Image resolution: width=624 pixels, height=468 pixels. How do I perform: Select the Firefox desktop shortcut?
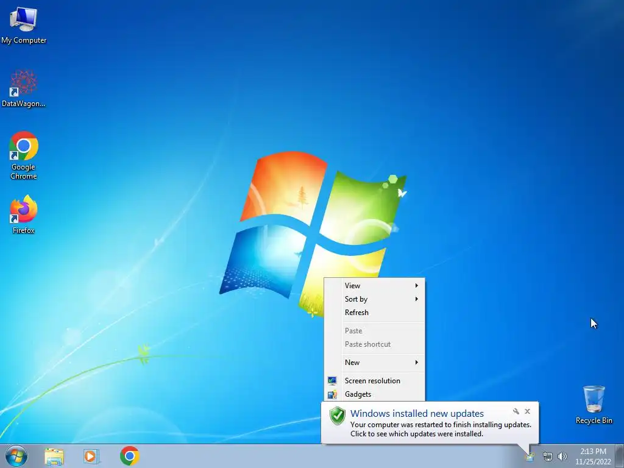pos(24,214)
